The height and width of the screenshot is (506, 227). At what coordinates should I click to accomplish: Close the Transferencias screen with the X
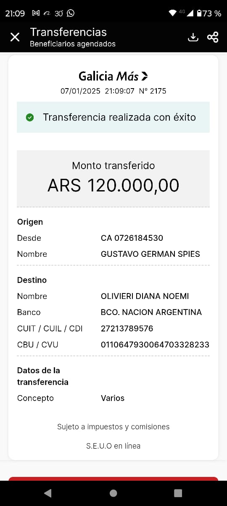[x=15, y=37]
